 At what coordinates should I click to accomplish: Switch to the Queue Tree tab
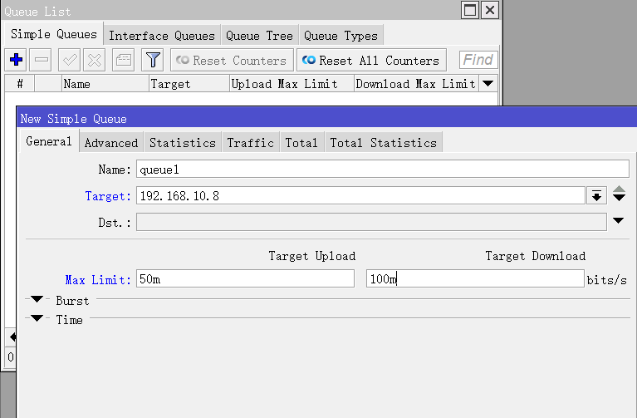tap(259, 35)
